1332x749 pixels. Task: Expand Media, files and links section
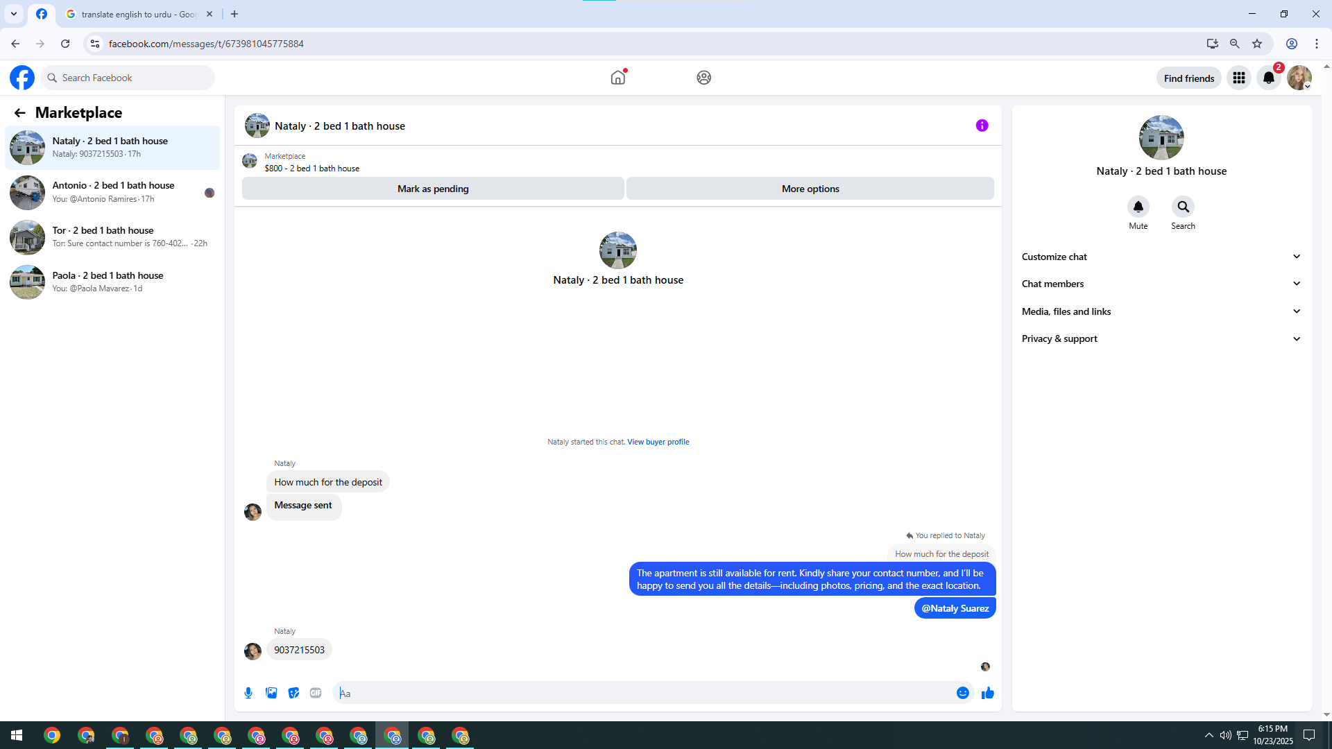(1161, 311)
